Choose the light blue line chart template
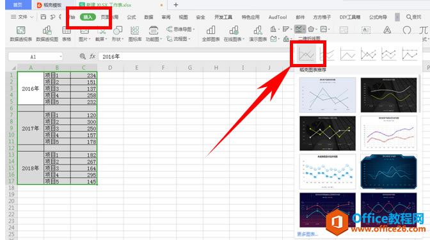This screenshot has width=430, height=240. click(328, 95)
